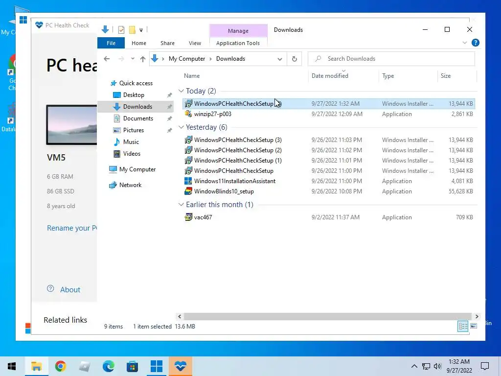This screenshot has width=501, height=376.
Task: Switch to the Home ribbon tab
Action: coord(138,43)
